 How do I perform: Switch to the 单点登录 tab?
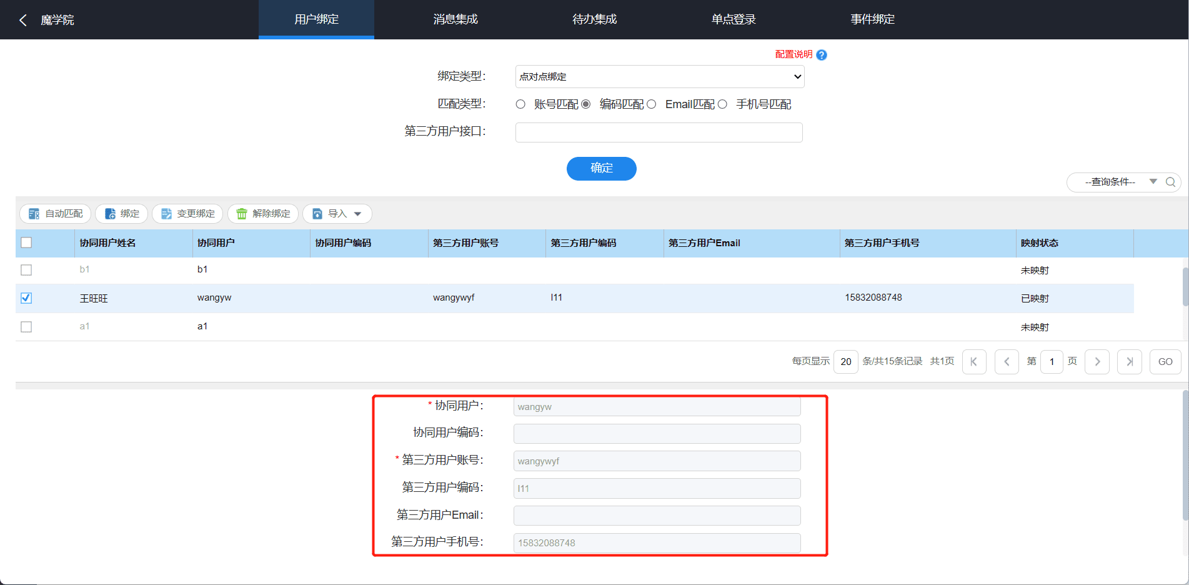point(734,19)
